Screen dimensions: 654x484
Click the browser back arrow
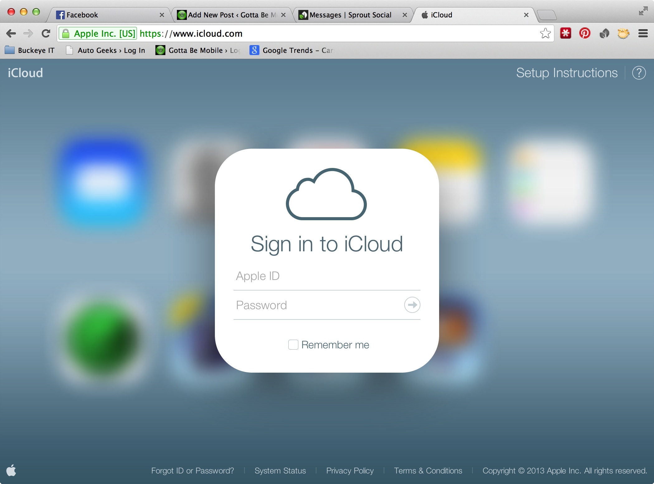coord(11,33)
